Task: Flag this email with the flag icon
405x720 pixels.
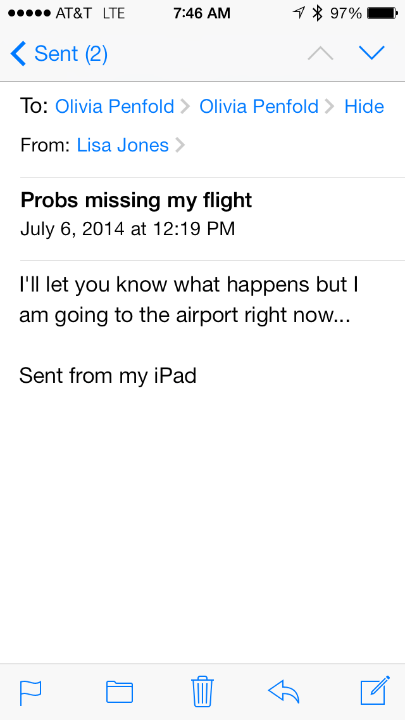Action: tap(30, 692)
